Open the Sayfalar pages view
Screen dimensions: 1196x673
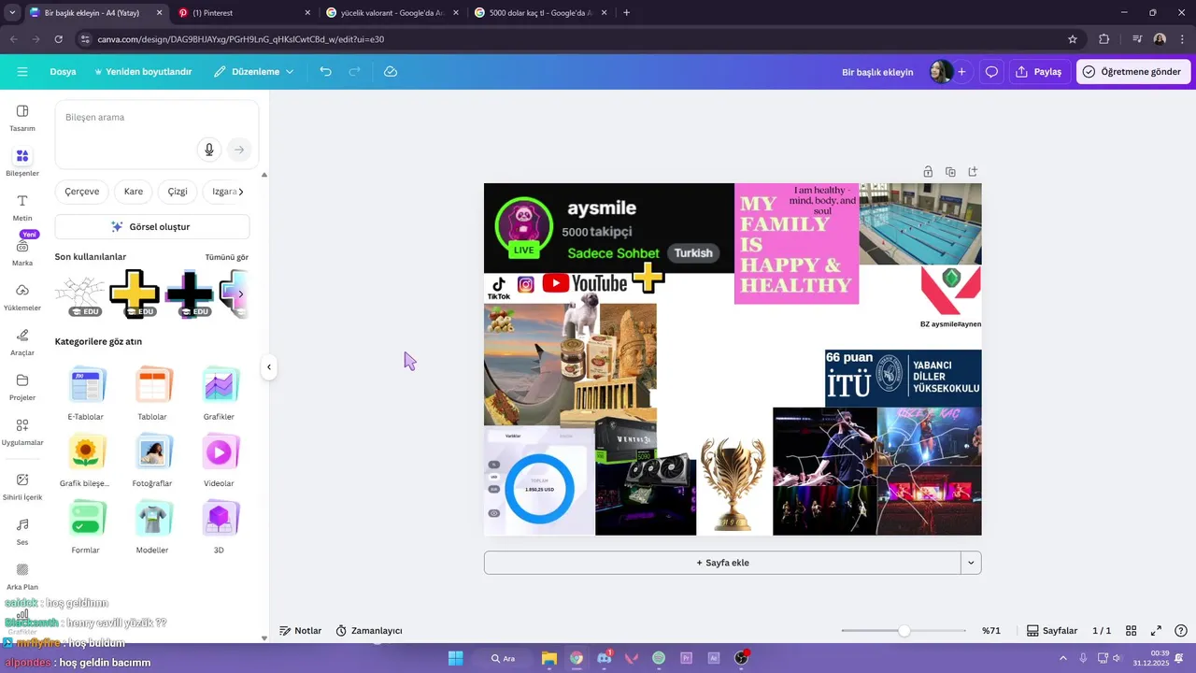[x=1052, y=631]
